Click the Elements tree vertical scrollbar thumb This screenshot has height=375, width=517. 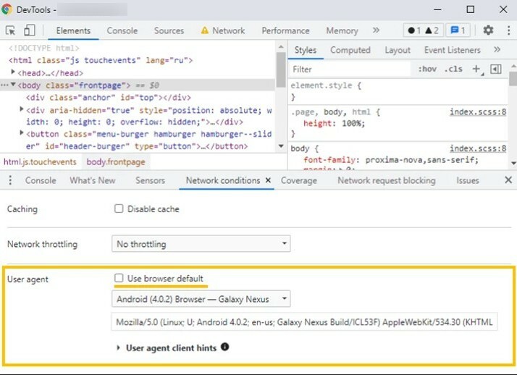pos(281,69)
